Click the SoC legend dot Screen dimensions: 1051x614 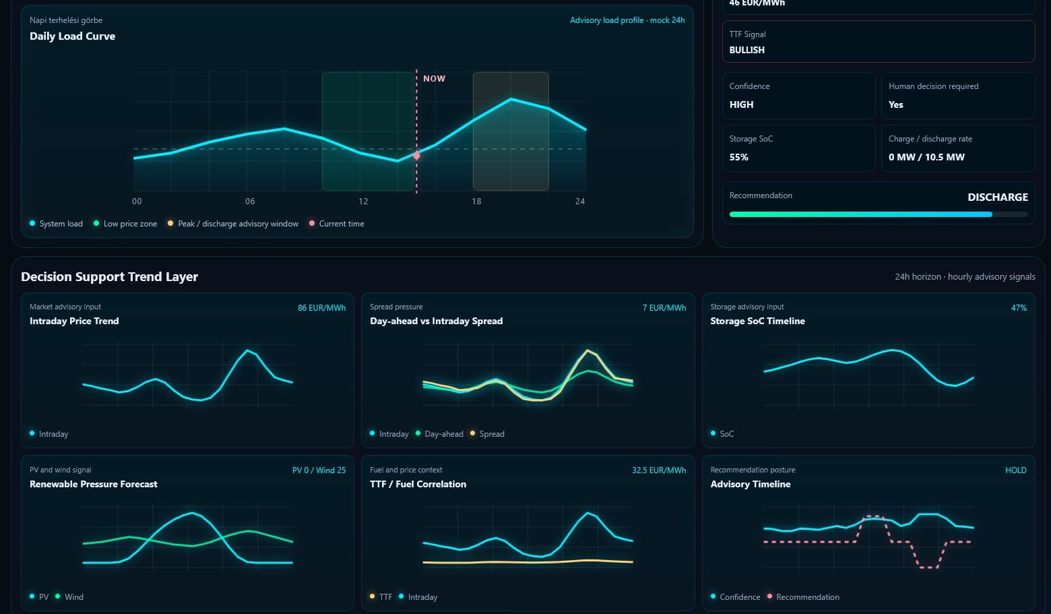[x=713, y=433]
